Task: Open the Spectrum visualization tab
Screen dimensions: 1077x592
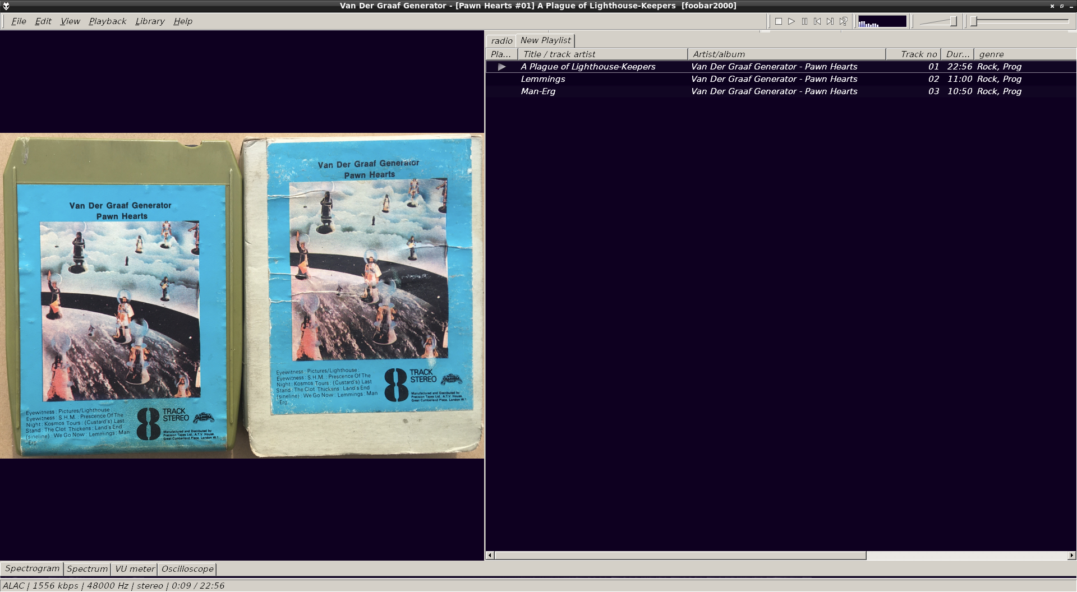Action: click(87, 569)
